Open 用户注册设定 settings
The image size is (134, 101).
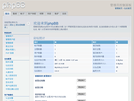pos(11,86)
